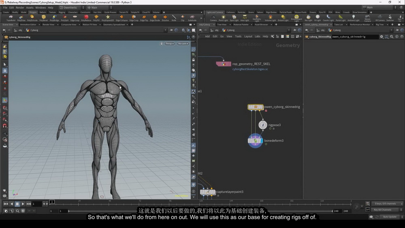Jump to last frame in playbar
405x228 pixels.
point(28,204)
